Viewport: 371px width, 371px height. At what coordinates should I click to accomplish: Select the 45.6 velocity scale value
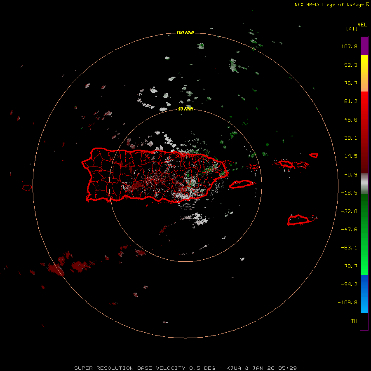coord(351,120)
